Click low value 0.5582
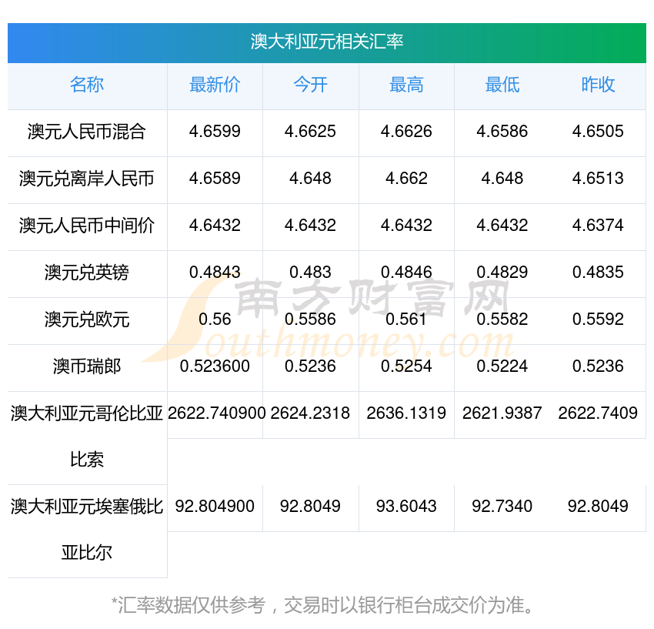The width and height of the screenshot is (654, 629). point(502,320)
